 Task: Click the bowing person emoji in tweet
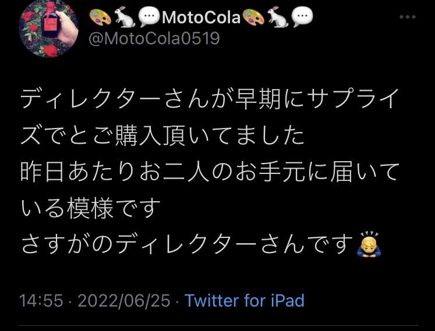tap(369, 244)
